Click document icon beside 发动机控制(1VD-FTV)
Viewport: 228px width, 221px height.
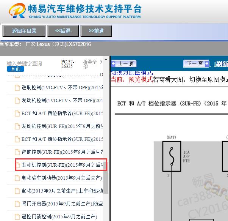(17, 101)
